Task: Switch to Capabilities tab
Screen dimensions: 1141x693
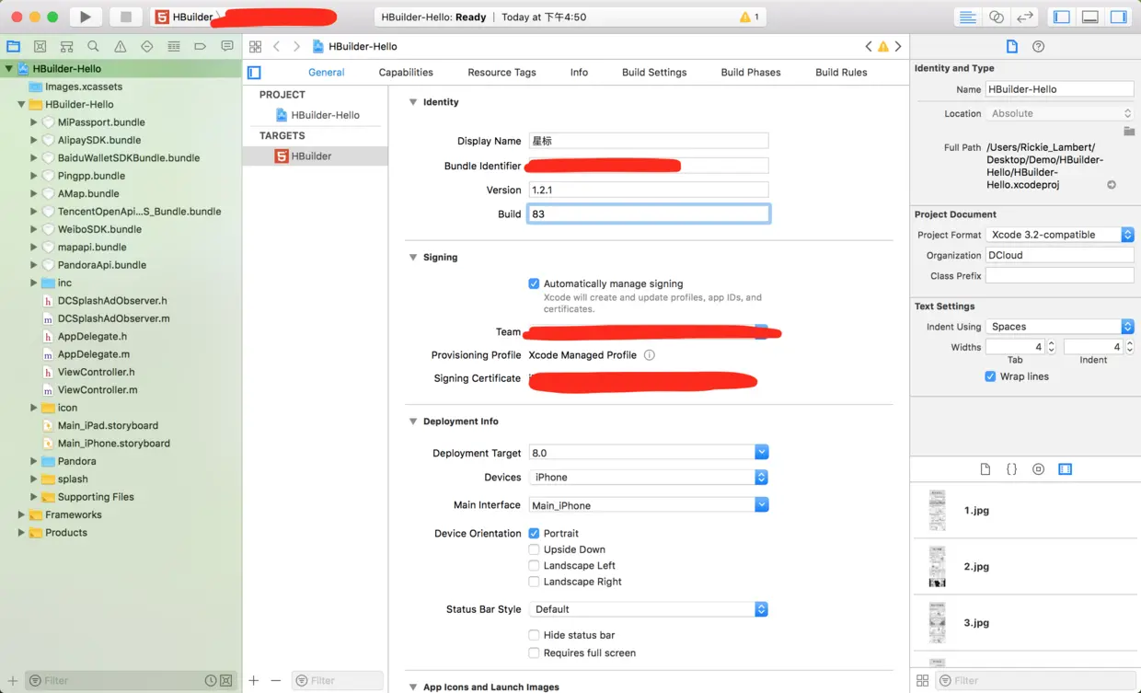Action: click(x=406, y=72)
